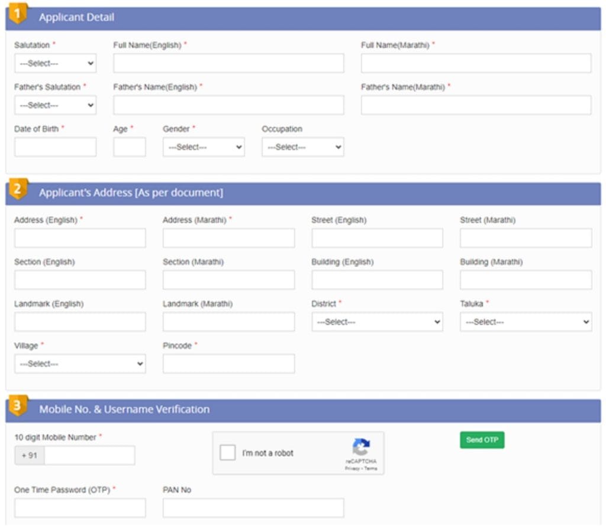Expand the Gender selection list
The height and width of the screenshot is (527, 606).
point(203,147)
